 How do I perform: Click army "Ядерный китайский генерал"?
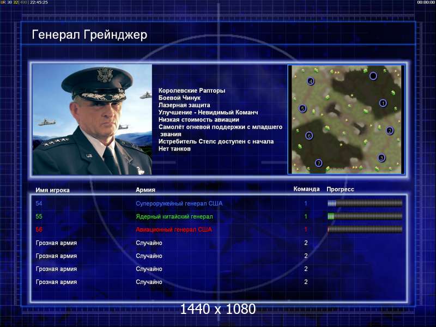[174, 216]
